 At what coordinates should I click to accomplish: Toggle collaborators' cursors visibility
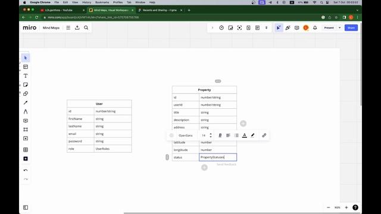tap(279, 28)
